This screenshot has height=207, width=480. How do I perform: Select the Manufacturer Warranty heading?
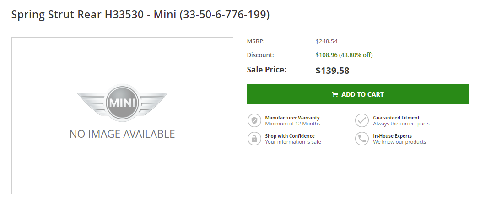[x=292, y=118]
